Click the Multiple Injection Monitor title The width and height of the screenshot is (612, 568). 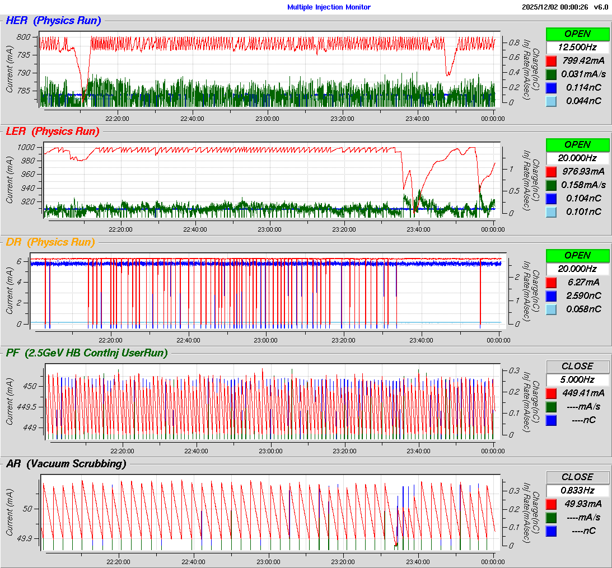coord(329,7)
